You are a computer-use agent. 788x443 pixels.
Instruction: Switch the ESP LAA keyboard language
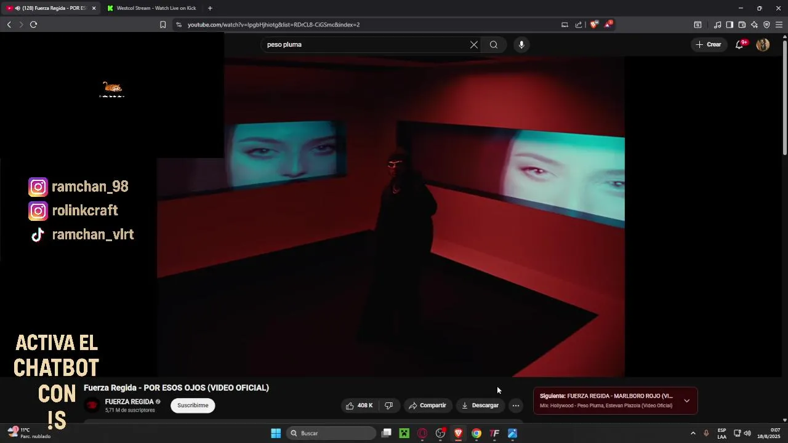pos(722,433)
